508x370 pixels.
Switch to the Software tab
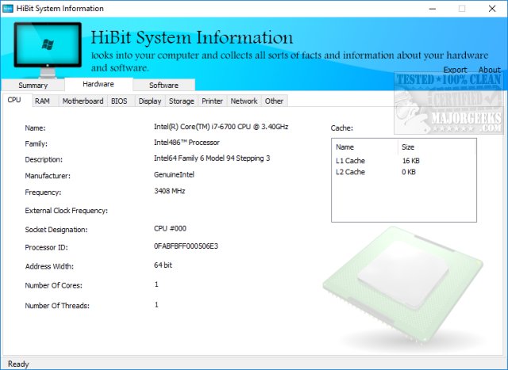(x=164, y=85)
